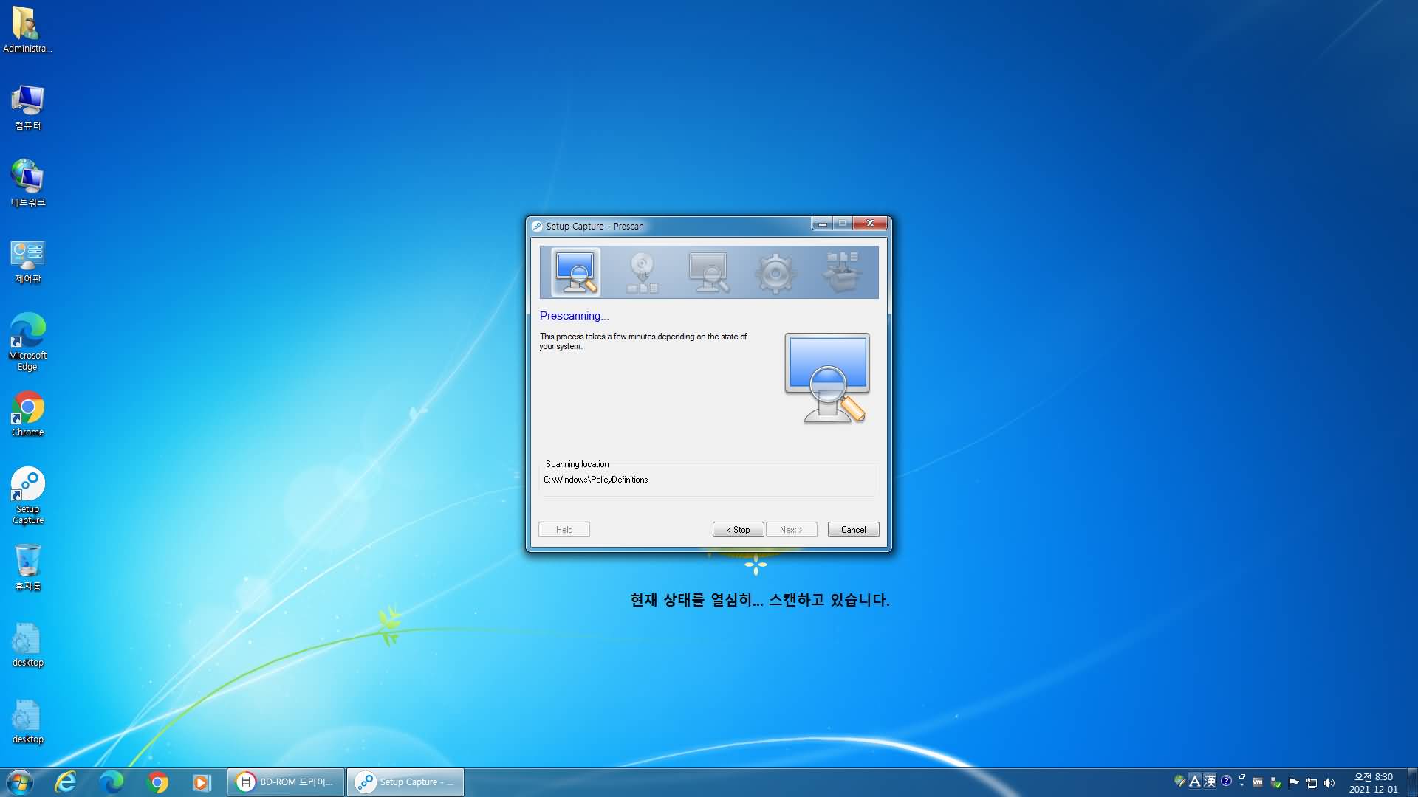Open the Windows Start menu orb
This screenshot has height=797, width=1418.
click(x=20, y=782)
